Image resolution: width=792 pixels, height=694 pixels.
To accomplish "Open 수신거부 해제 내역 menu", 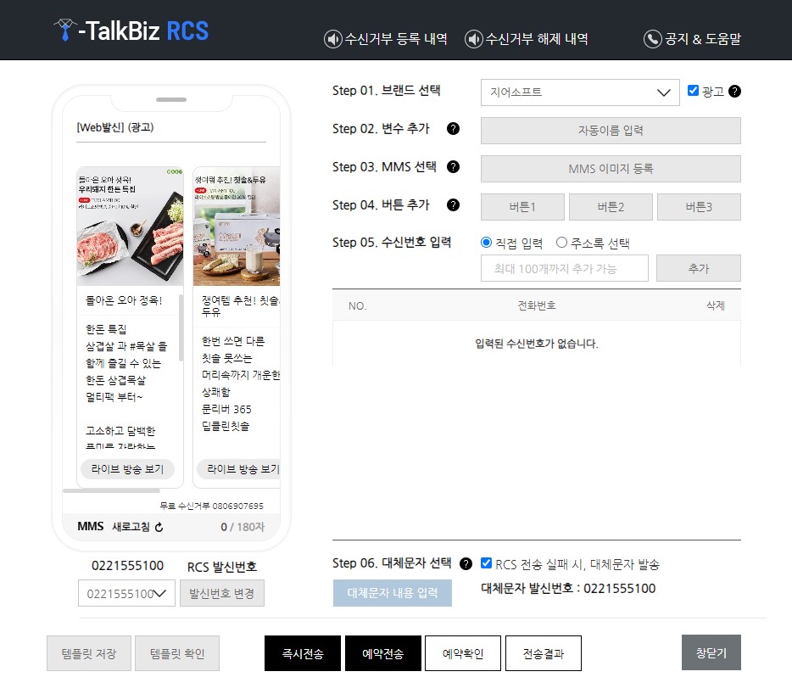I will click(x=537, y=39).
